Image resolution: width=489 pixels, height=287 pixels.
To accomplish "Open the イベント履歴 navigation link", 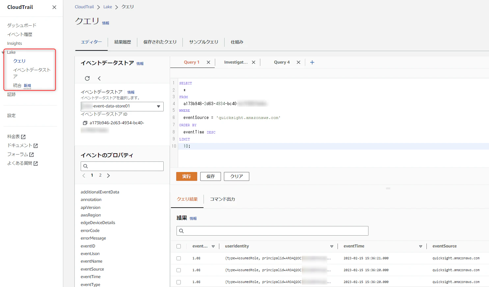I will (20, 34).
